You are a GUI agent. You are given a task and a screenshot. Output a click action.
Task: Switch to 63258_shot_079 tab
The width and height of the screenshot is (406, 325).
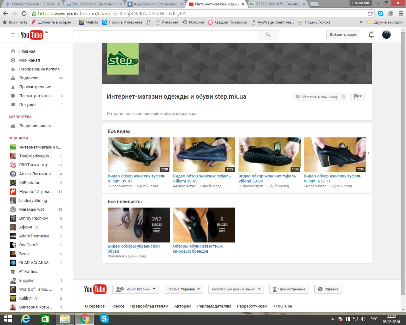pyautogui.click(x=278, y=4)
